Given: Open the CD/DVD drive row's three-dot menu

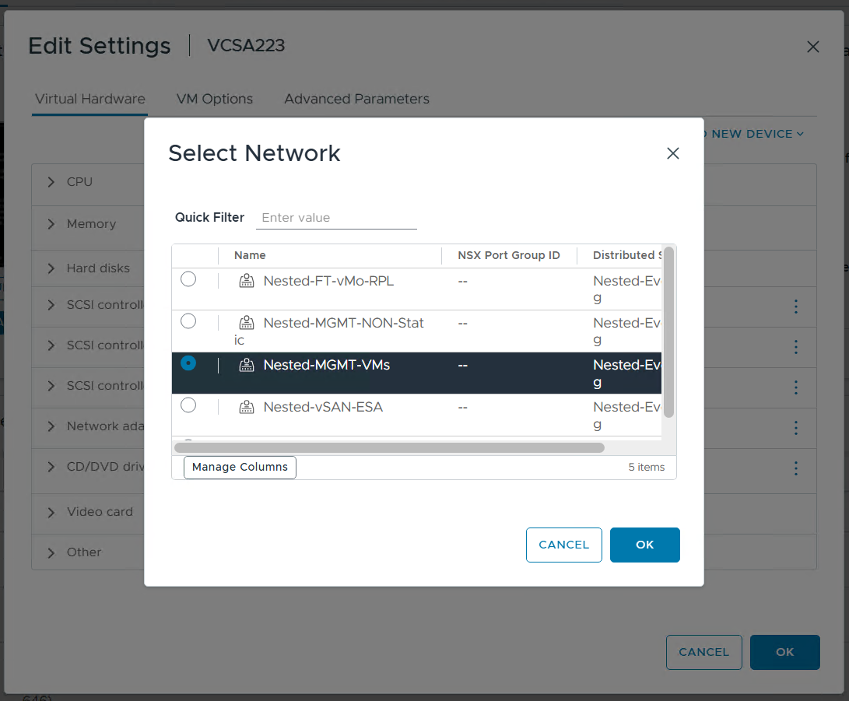Looking at the screenshot, I should 795,468.
